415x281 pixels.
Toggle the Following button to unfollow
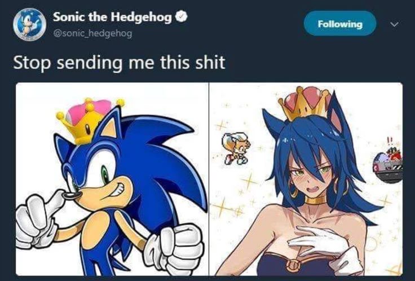[x=340, y=24]
